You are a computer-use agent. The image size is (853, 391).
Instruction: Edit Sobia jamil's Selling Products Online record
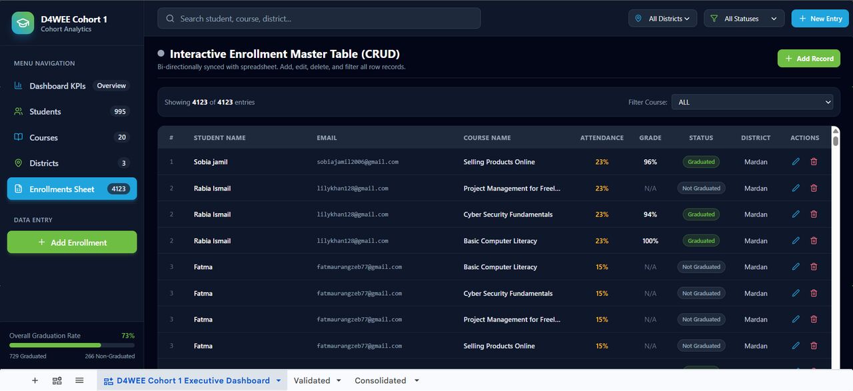pyautogui.click(x=796, y=162)
